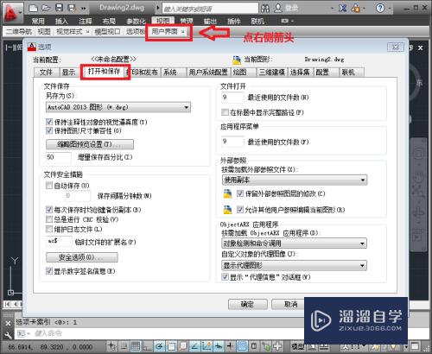Toggle 显示数字签名信息 checkbox
Screen dimensions: 432x354
[x=49, y=271]
